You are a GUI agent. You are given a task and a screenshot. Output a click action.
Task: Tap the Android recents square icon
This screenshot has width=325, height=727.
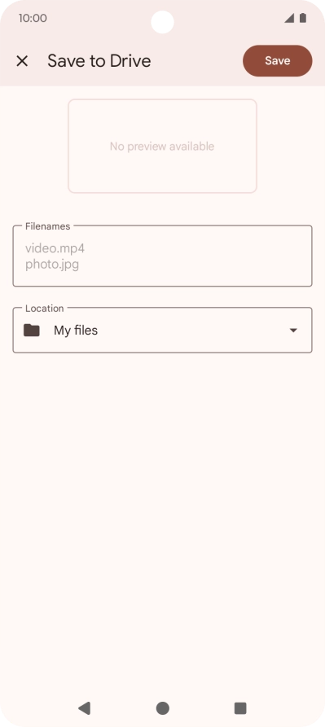tap(240, 708)
